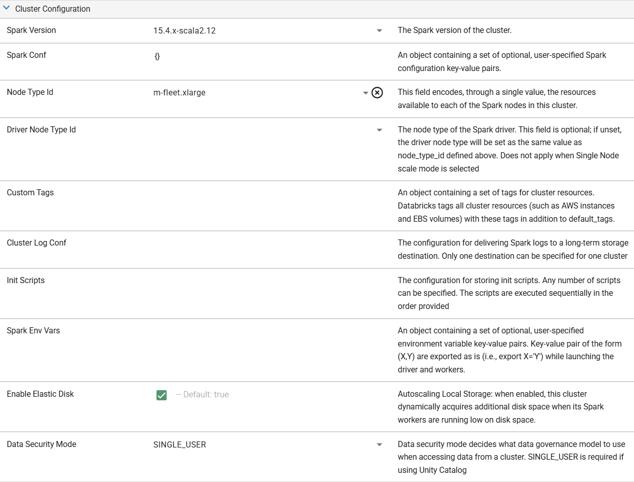Collapse the Cluster Configuration section chevron
Image resolution: width=634 pixels, height=482 pixels.
click(x=6, y=9)
